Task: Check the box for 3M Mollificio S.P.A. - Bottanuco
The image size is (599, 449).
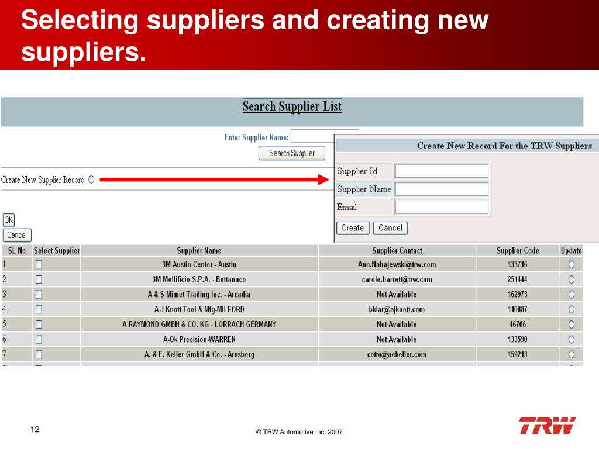Action: [39, 279]
